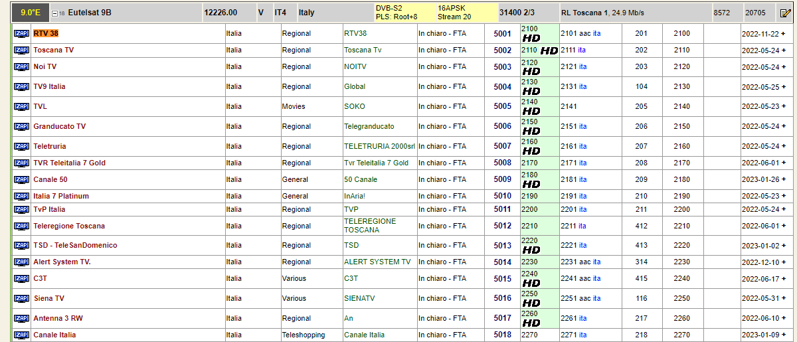
Task: Collapse the 18-channel list toggle beside Eutelsat 9B
Action: pos(54,13)
